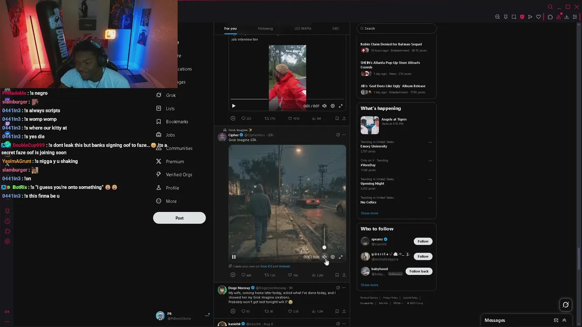Compose a new message in Messages drawer

(556, 320)
